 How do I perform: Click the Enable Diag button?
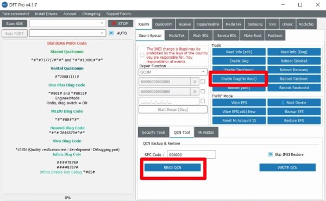click(239, 61)
